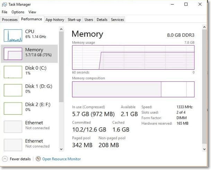Image resolution: width=211 pixels, height=170 pixels.
Task: Click the first Ethernet graph thumbnail
Action: [13, 127]
